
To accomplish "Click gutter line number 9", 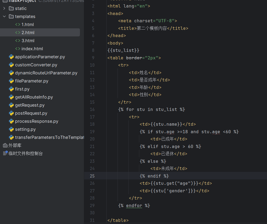I will click(93, 58).
